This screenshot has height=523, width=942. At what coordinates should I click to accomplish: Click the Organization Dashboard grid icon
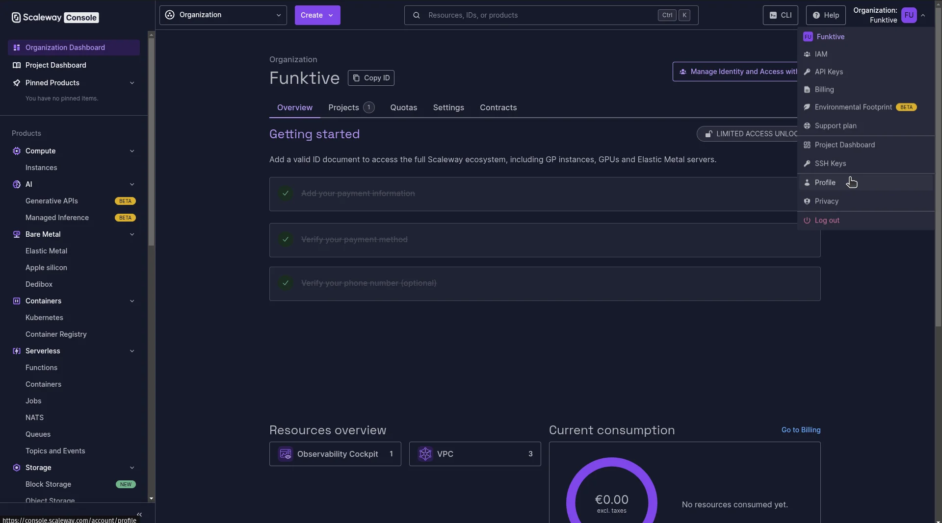click(17, 48)
